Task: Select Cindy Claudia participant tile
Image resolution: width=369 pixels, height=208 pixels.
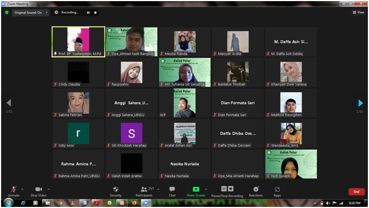Action: [x=78, y=72]
